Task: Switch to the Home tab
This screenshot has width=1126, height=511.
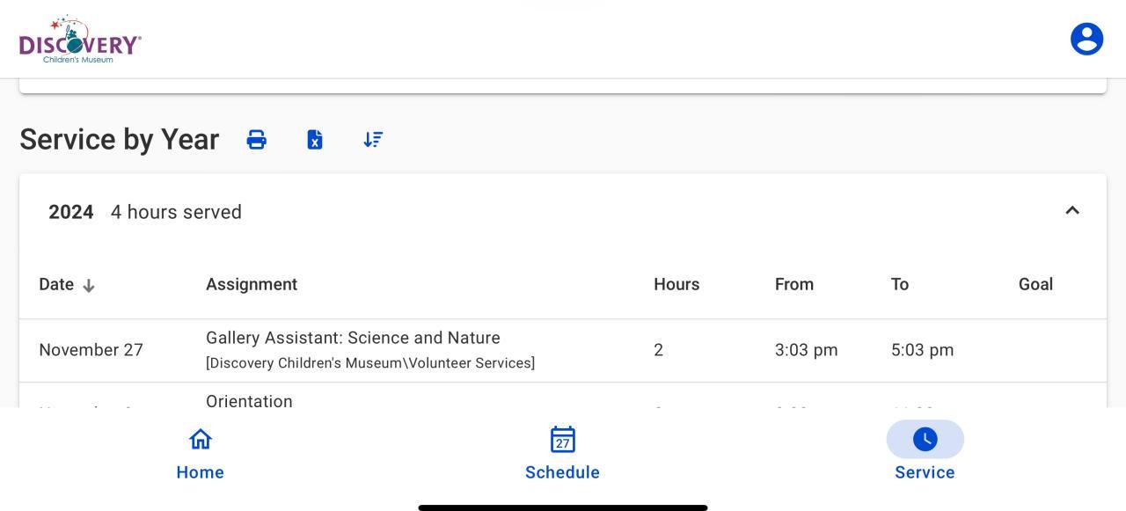Action: tap(201, 472)
